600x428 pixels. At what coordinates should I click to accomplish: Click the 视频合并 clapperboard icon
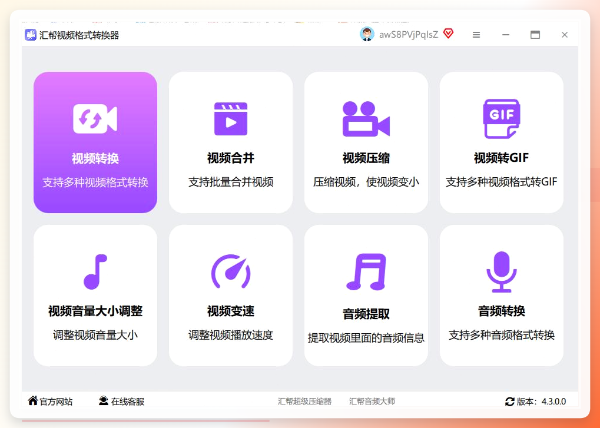click(x=231, y=119)
